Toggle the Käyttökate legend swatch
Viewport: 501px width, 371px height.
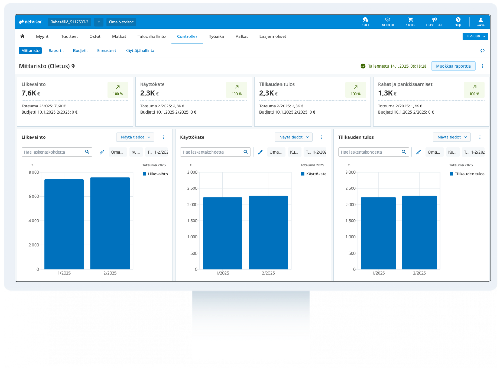[x=303, y=174]
